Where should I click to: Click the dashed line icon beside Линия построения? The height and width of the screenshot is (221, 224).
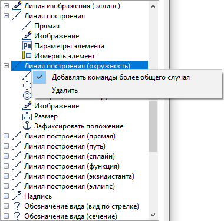coord(17,16)
